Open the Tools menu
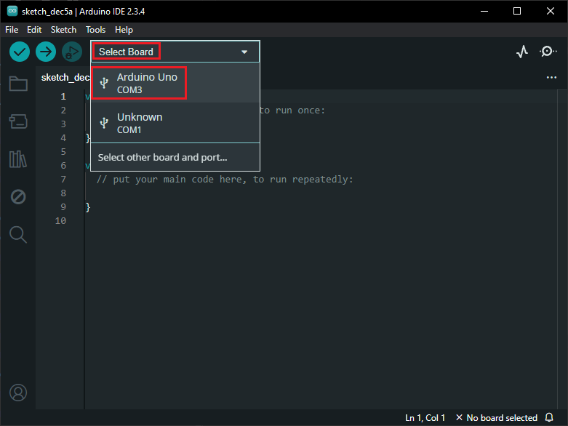568x426 pixels. pyautogui.click(x=95, y=30)
